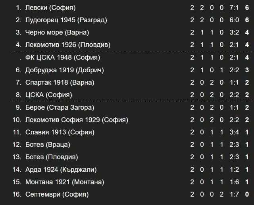
Task: Open Берое (Стара Загора) team entry
Action: pos(60,108)
